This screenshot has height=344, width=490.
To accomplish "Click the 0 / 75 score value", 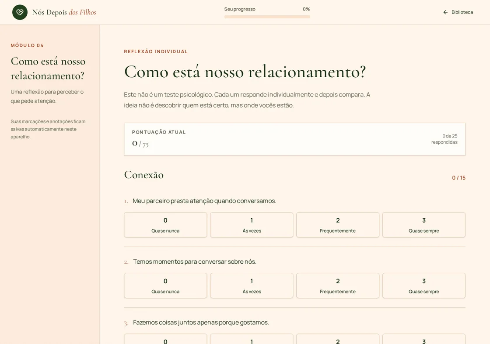I will 140,144.
